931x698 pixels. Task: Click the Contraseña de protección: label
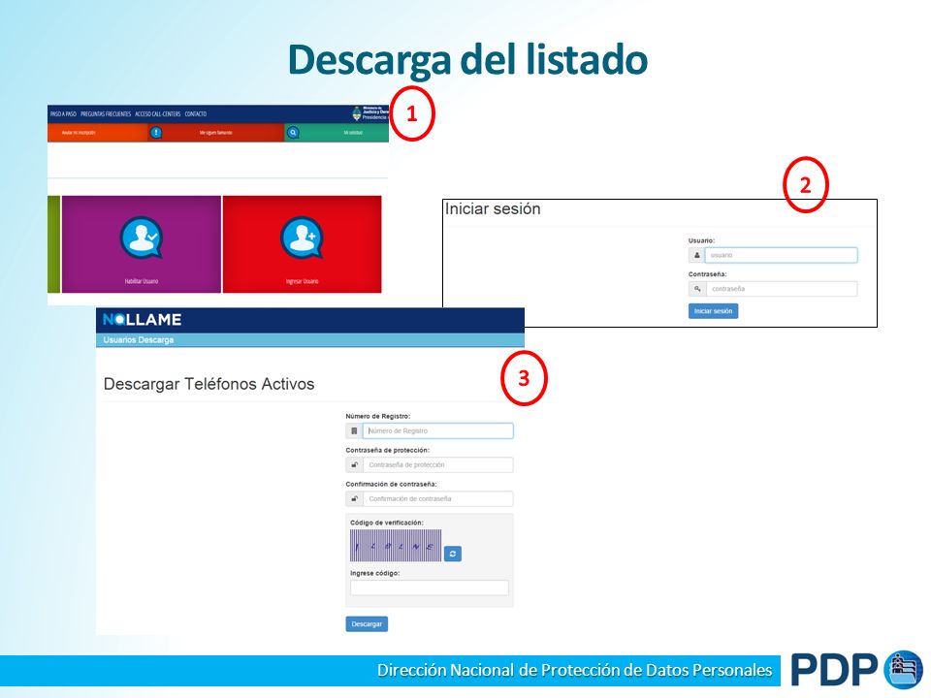(387, 450)
